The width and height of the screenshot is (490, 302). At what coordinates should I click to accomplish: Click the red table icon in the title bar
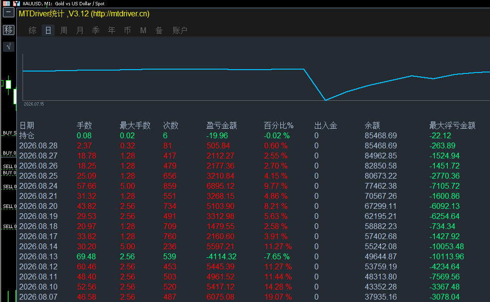click(6, 3)
